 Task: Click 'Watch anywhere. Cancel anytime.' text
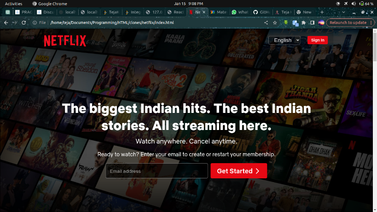[186, 141]
